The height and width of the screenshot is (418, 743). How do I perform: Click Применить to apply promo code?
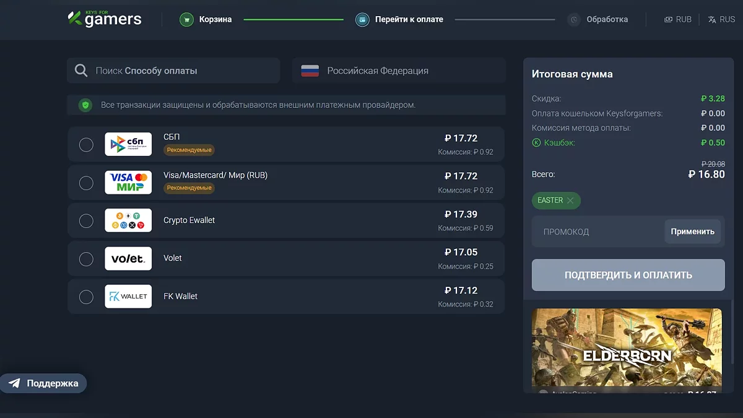coord(692,231)
